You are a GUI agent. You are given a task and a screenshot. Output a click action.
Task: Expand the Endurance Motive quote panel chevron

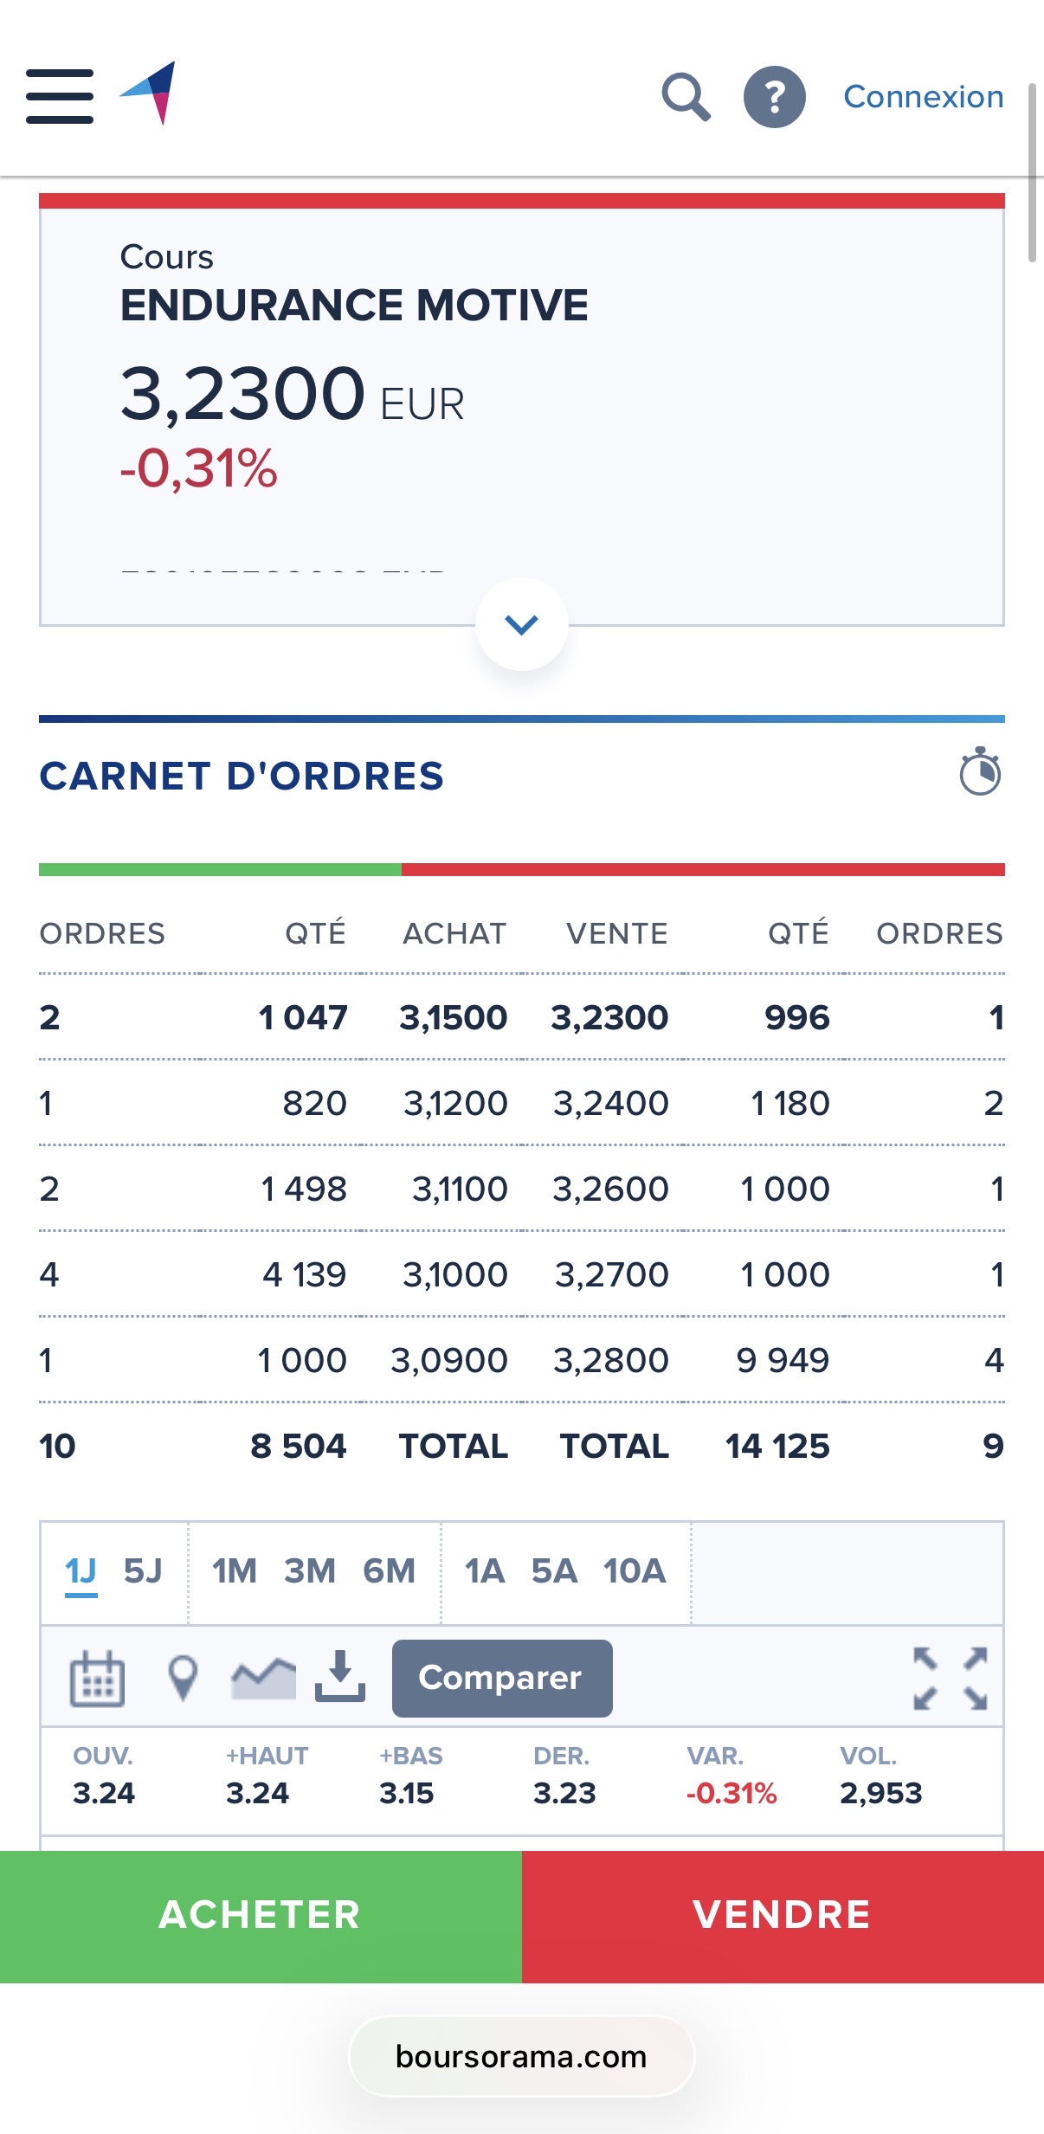pyautogui.click(x=522, y=624)
